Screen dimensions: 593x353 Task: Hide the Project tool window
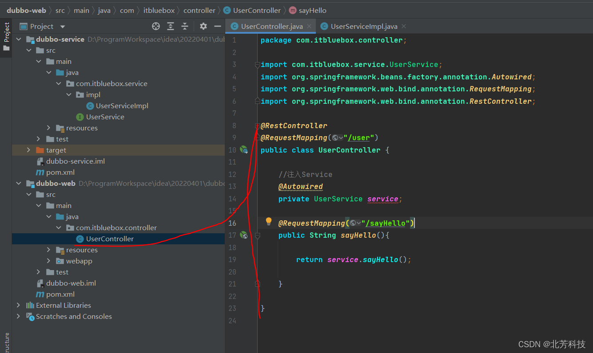coord(217,26)
